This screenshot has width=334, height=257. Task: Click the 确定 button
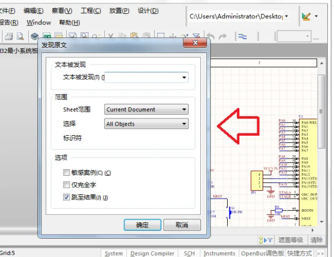(143, 225)
